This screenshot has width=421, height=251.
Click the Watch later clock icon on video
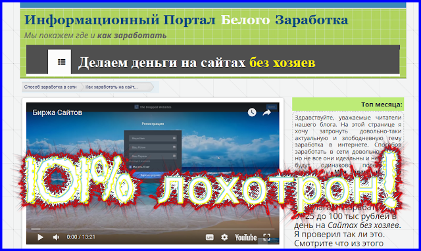[252, 112]
